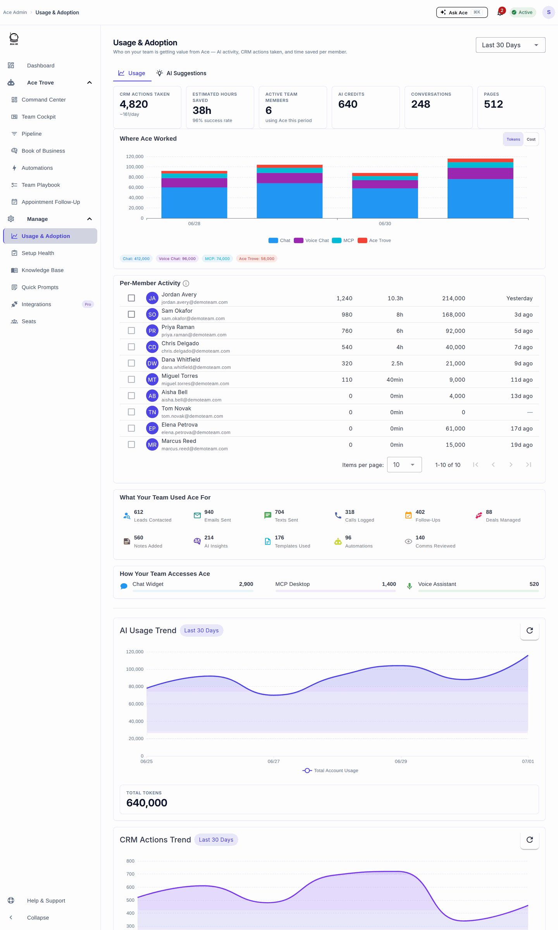Select Tom Novak's row checkbox
This screenshot has height=930, width=558.
(x=131, y=412)
